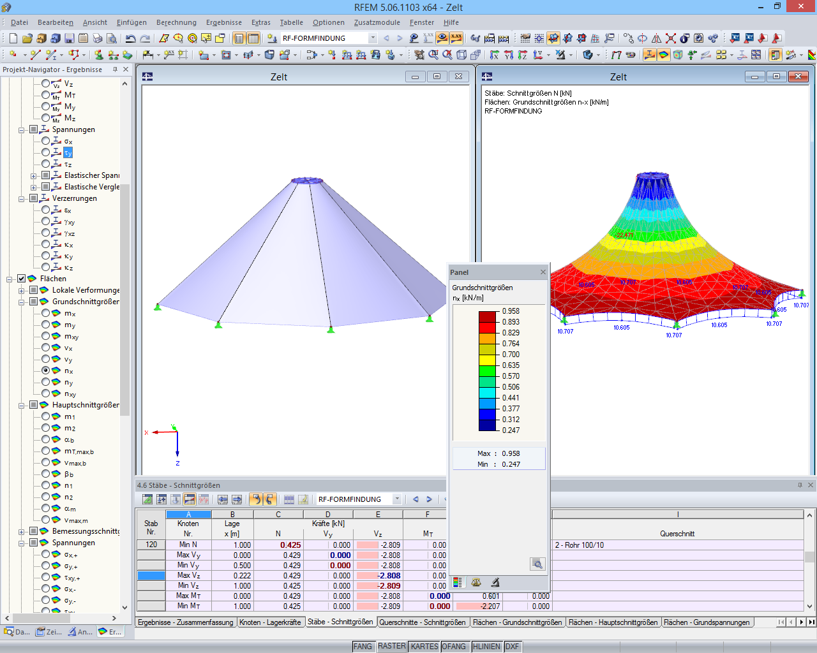This screenshot has height=653, width=817.
Task: Click the Undo icon in the toolbar
Action: (130, 38)
